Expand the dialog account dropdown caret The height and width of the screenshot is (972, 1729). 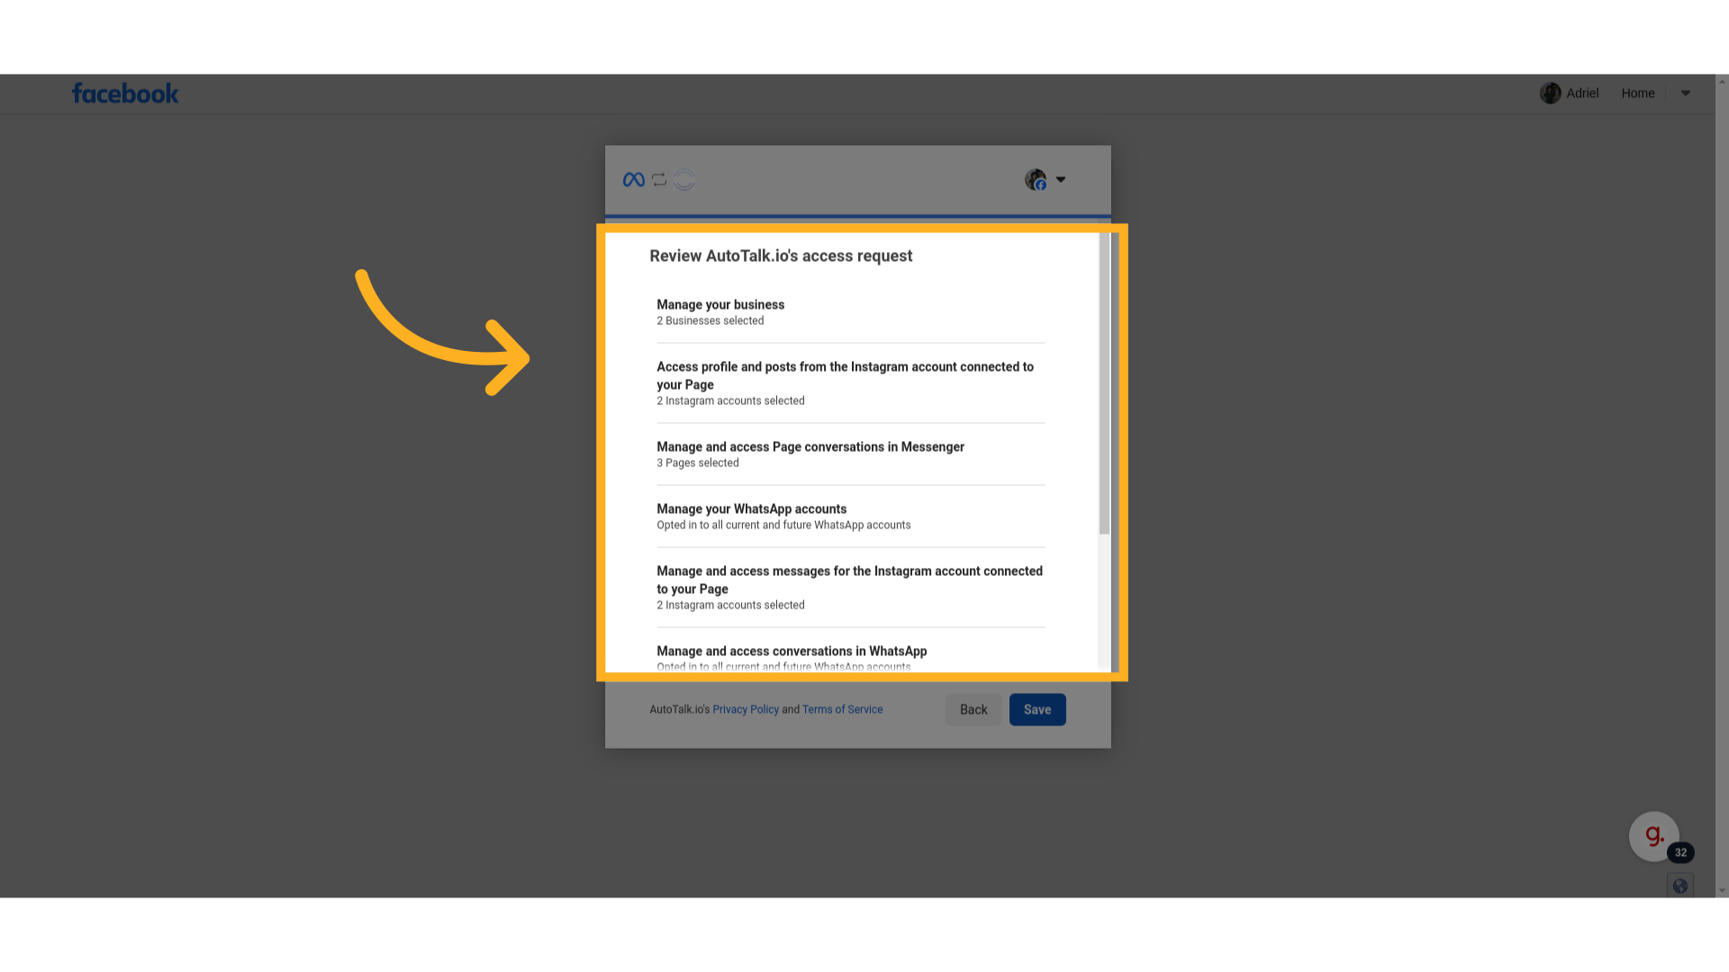(x=1061, y=180)
